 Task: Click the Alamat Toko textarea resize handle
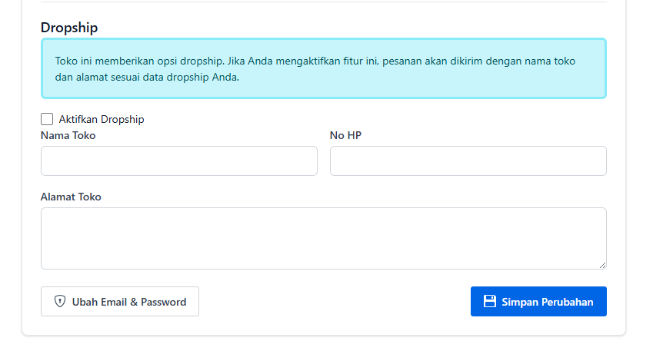602,265
